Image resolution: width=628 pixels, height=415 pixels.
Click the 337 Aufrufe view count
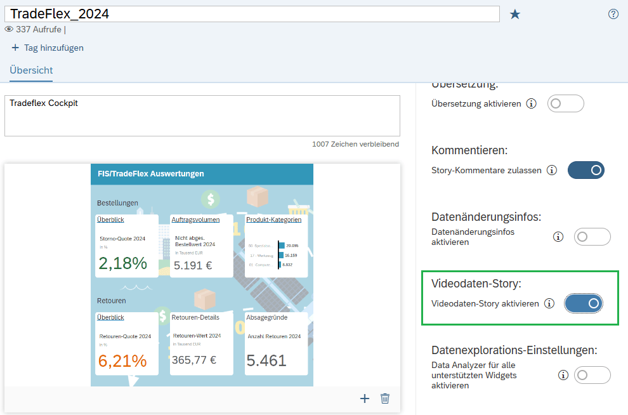click(39, 29)
